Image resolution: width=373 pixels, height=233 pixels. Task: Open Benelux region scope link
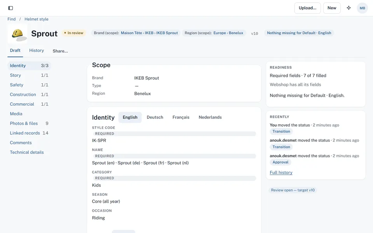(236, 33)
